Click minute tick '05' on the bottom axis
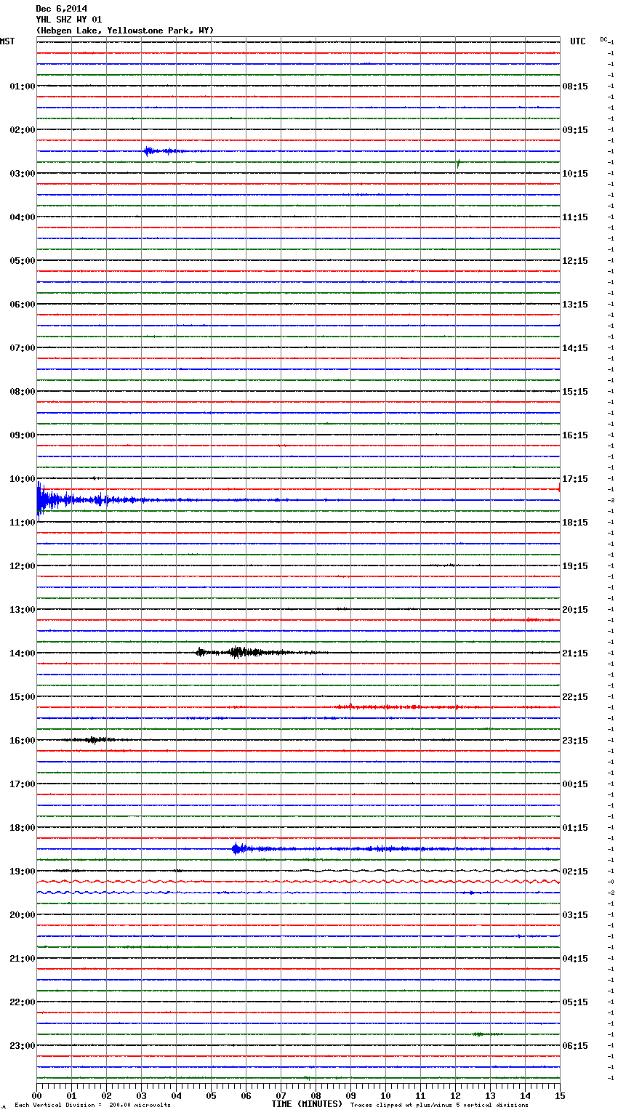 211,1095
